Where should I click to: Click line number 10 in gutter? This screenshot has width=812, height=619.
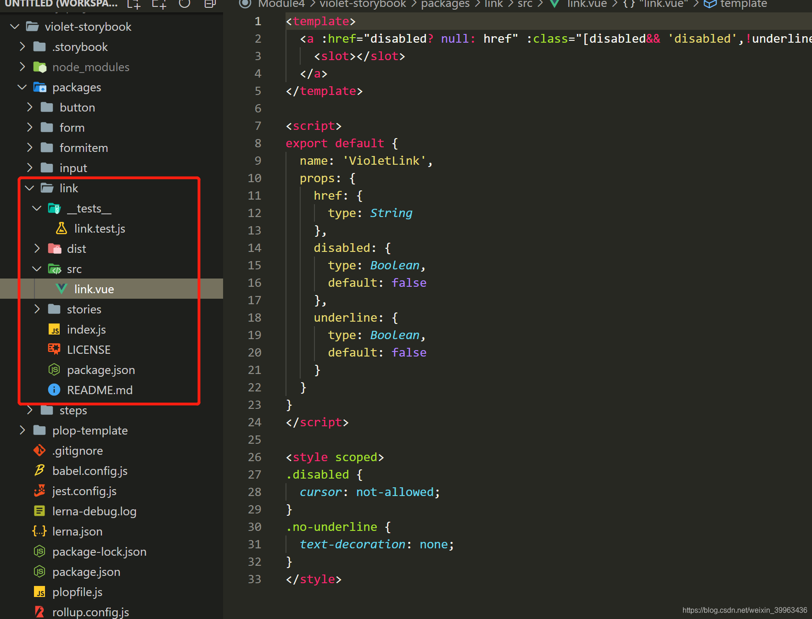(x=254, y=178)
